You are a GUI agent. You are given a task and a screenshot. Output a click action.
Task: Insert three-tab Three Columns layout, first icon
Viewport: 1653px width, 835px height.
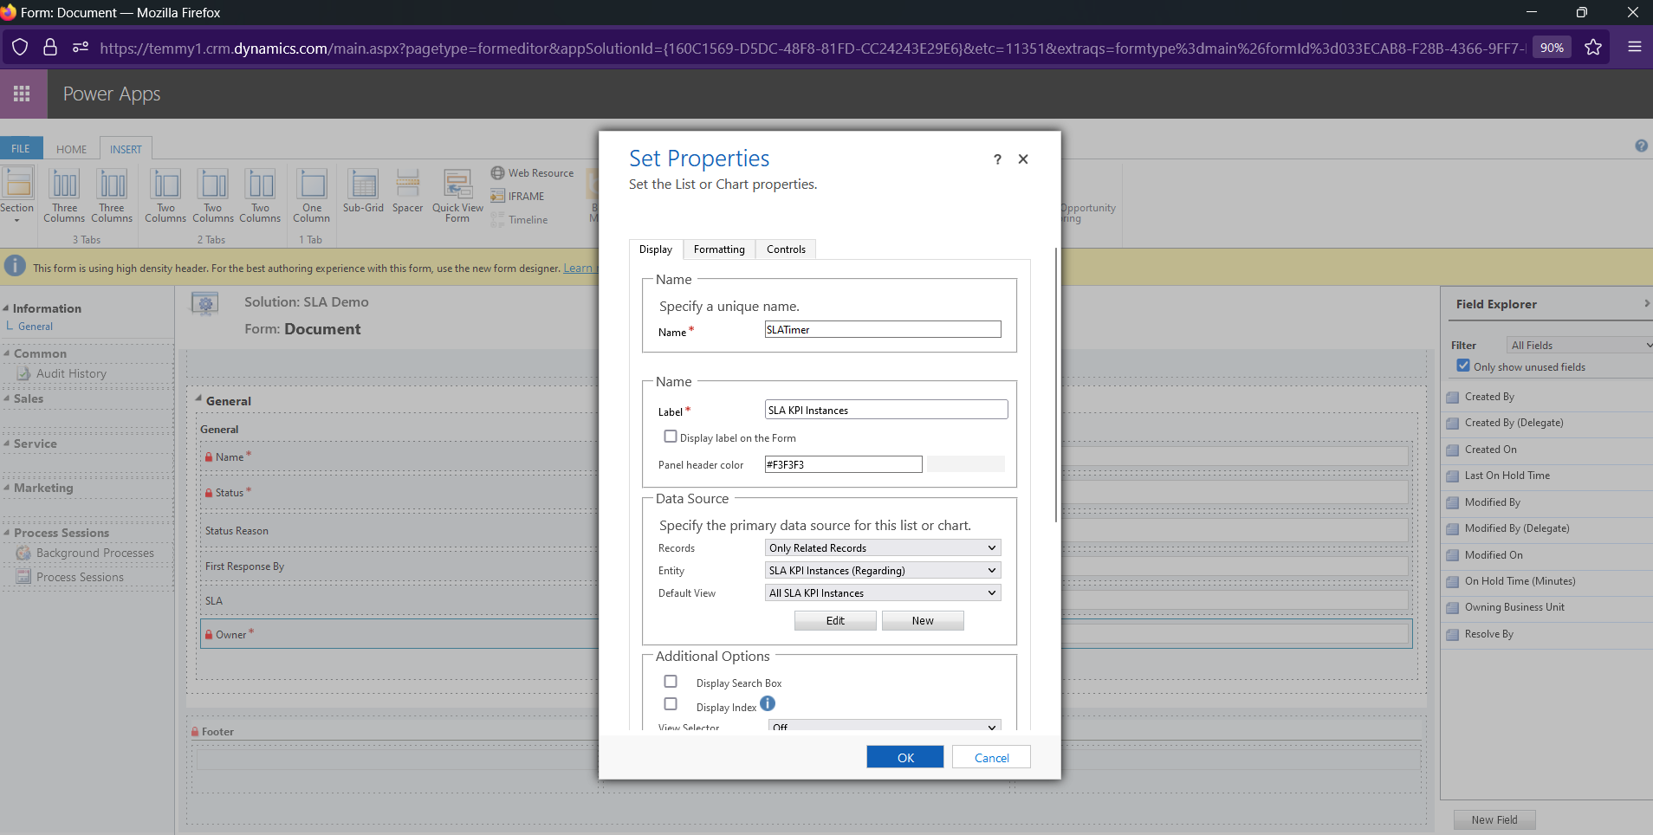64,194
